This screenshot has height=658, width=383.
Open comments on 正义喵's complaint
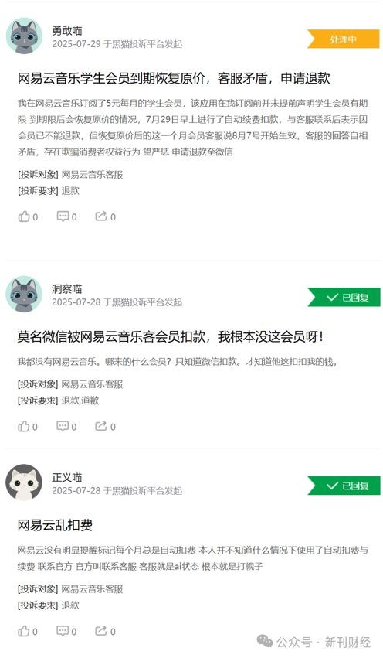[x=66, y=631]
